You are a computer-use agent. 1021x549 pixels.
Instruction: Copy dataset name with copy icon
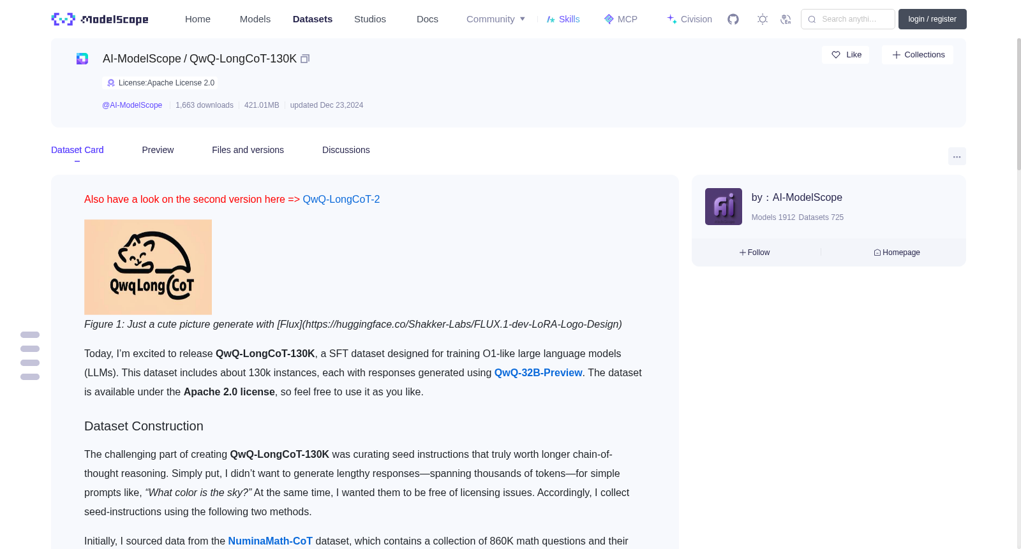pyautogui.click(x=305, y=59)
